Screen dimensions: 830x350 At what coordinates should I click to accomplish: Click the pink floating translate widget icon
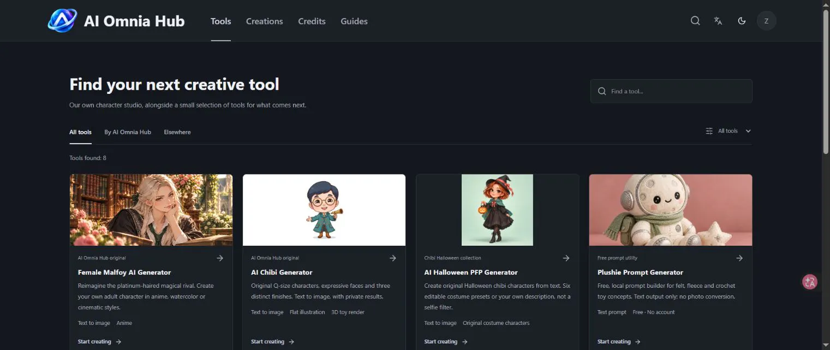[810, 282]
